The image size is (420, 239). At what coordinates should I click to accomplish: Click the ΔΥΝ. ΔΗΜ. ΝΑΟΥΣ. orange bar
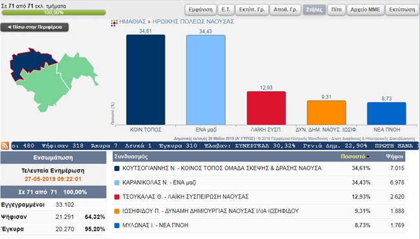pos(326,112)
